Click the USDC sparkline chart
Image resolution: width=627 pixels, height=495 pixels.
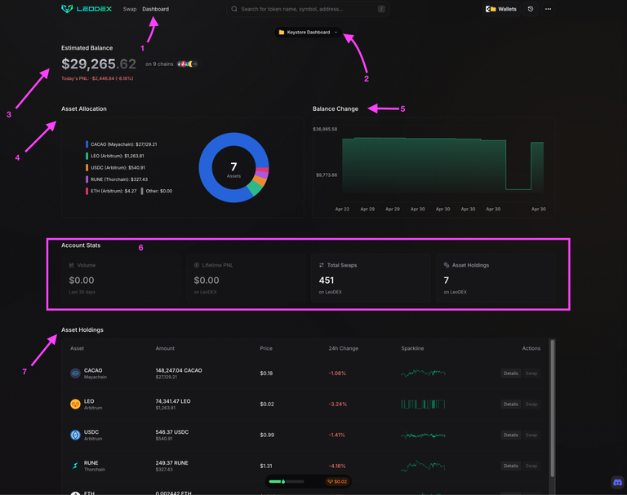click(423, 435)
